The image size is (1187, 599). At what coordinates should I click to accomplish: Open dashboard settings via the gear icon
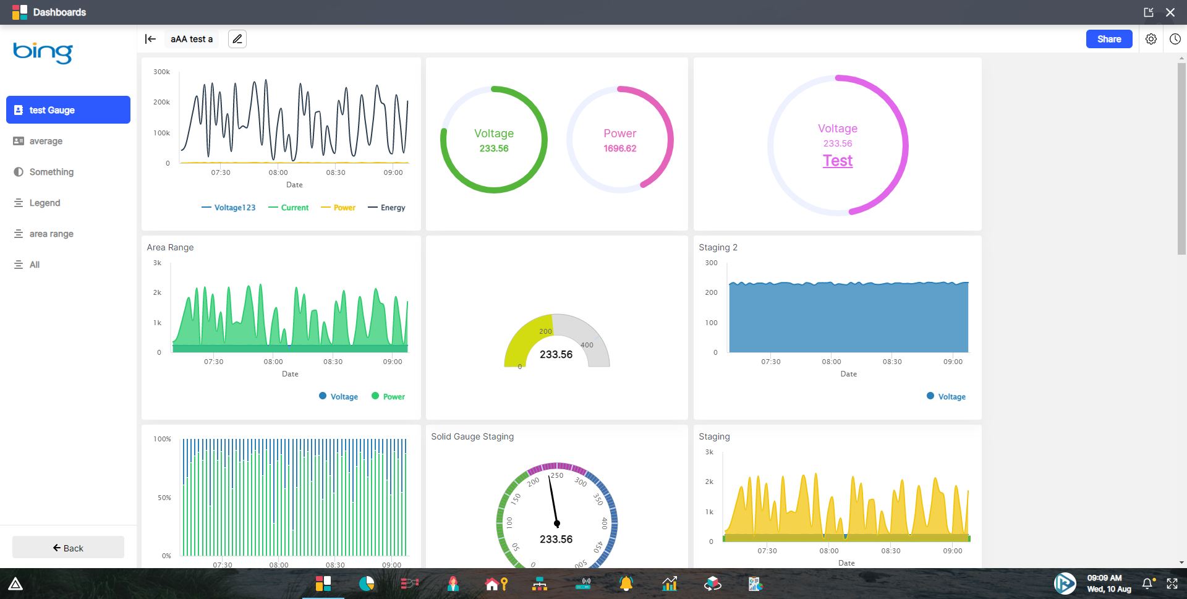coord(1151,39)
